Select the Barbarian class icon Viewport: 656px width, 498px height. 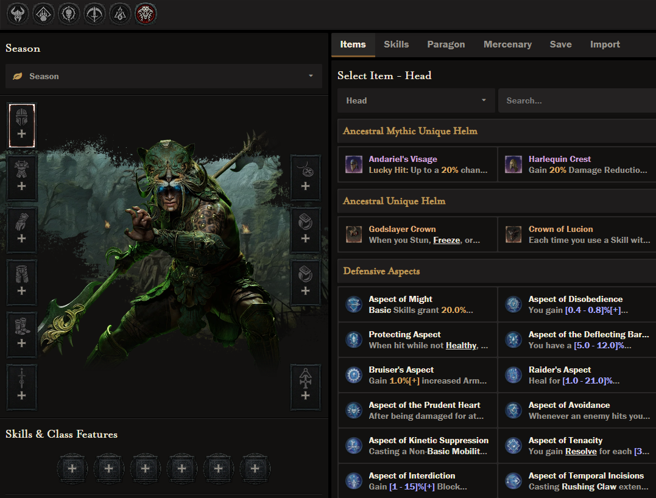coord(18,14)
